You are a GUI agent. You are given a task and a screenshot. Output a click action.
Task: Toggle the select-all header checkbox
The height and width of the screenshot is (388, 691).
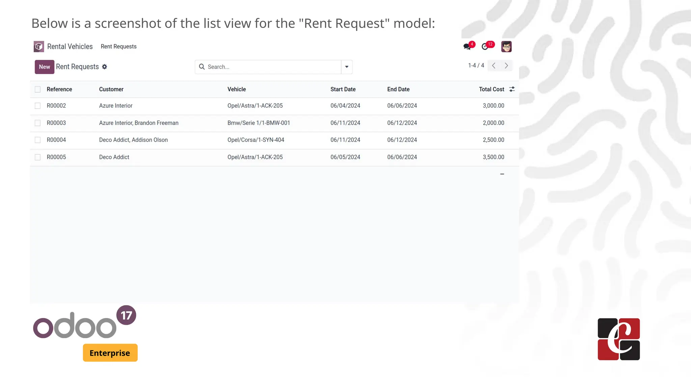click(x=38, y=89)
